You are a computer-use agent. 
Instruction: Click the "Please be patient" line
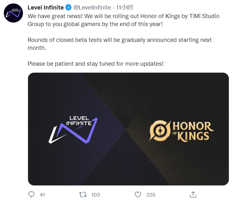pos(95,63)
